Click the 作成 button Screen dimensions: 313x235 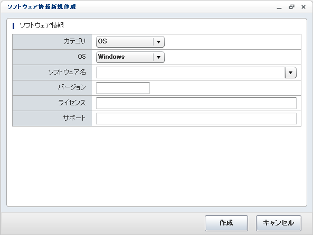click(x=226, y=223)
